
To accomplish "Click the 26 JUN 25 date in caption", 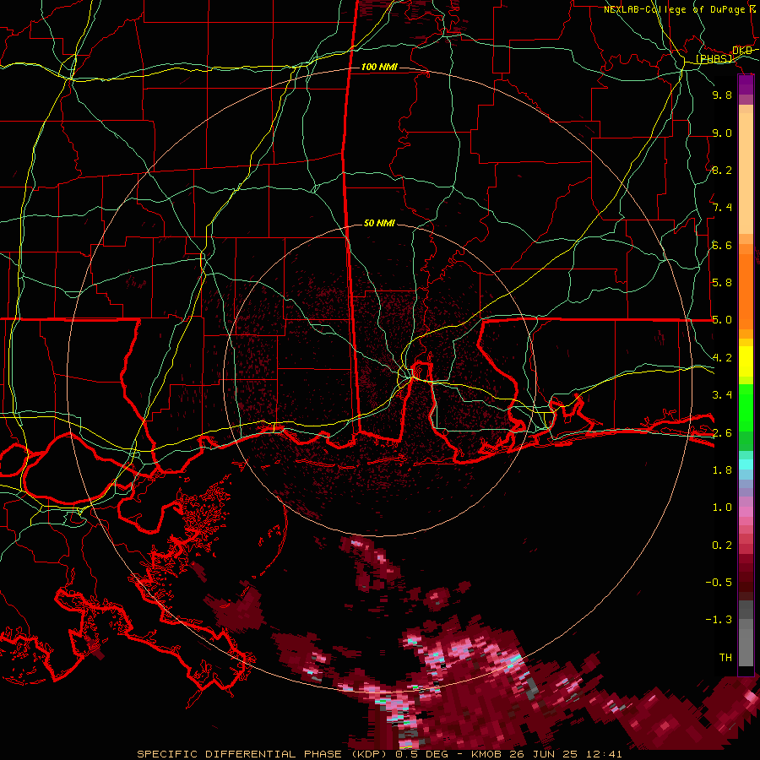I will [543, 754].
